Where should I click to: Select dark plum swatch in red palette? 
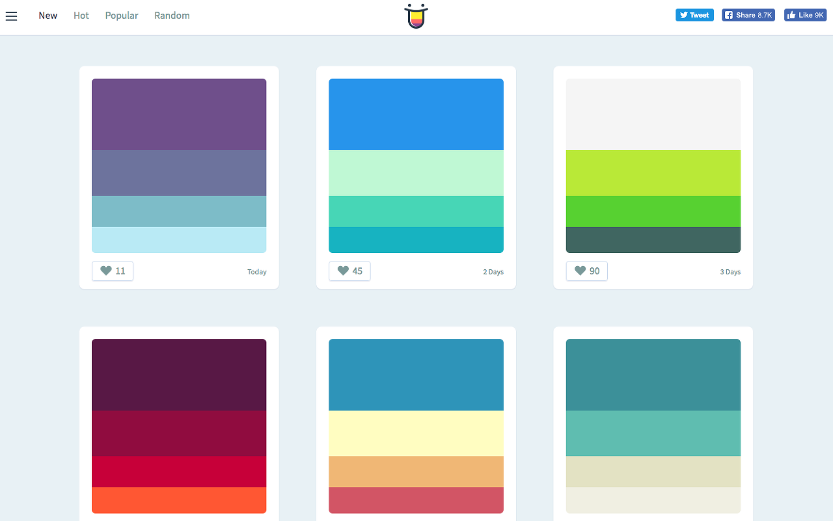pyautogui.click(x=179, y=375)
